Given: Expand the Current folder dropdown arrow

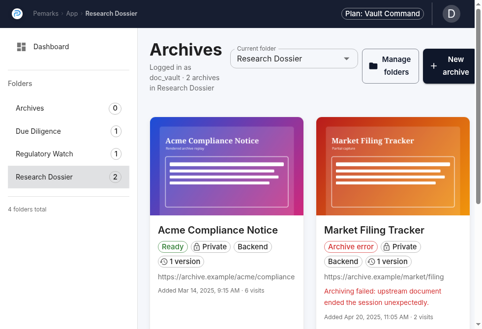Looking at the screenshot, I should tap(346, 59).
